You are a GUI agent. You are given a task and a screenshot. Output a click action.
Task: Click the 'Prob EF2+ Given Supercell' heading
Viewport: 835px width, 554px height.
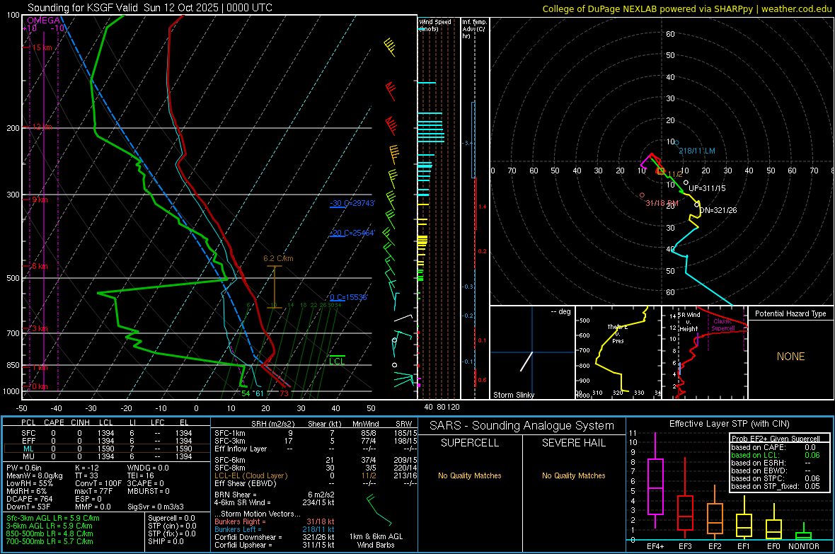(x=776, y=439)
